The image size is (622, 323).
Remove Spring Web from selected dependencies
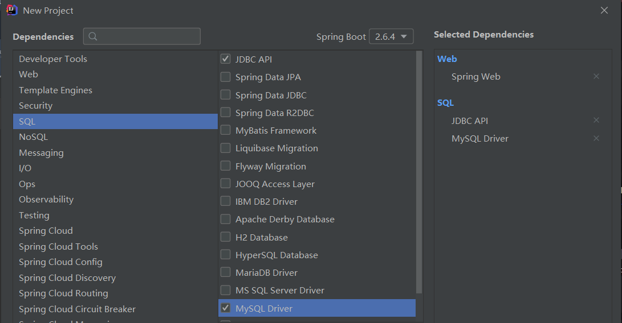[596, 76]
